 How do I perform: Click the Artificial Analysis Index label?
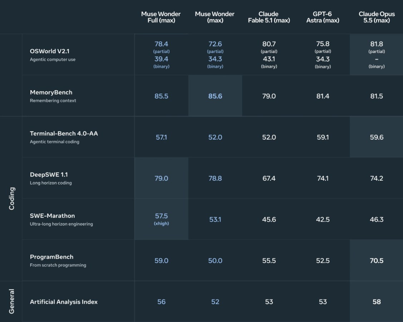[64, 302]
